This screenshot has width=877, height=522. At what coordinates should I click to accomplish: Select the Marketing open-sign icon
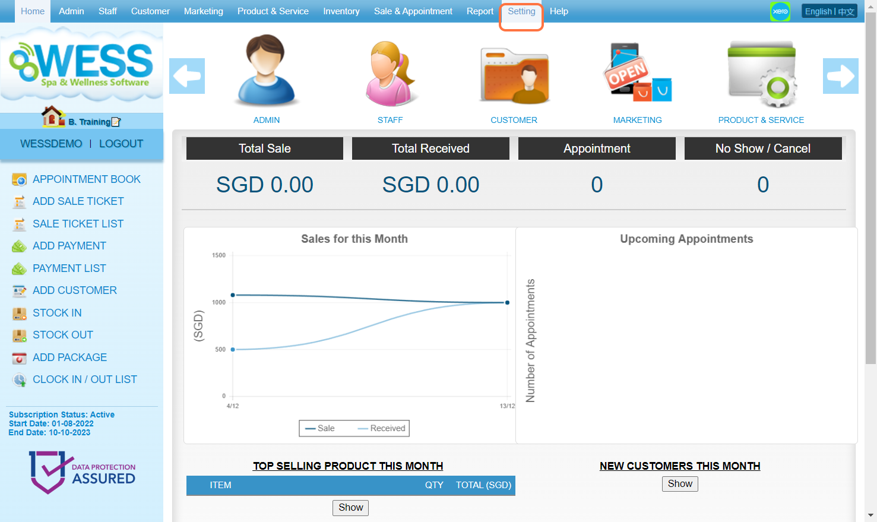637,72
